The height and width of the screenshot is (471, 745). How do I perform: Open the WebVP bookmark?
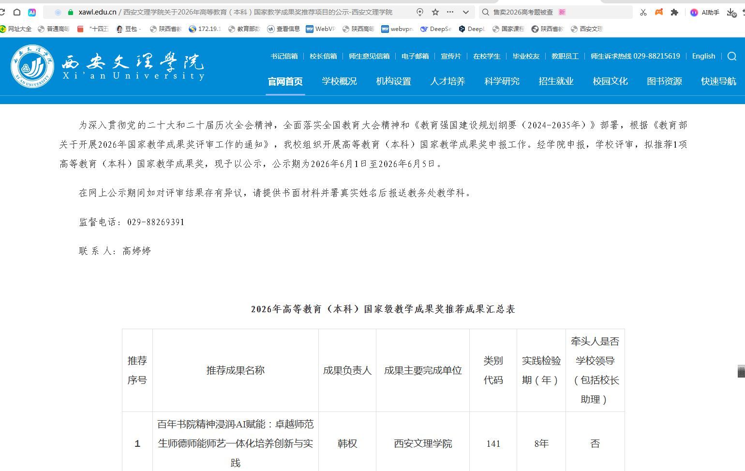pyautogui.click(x=321, y=29)
